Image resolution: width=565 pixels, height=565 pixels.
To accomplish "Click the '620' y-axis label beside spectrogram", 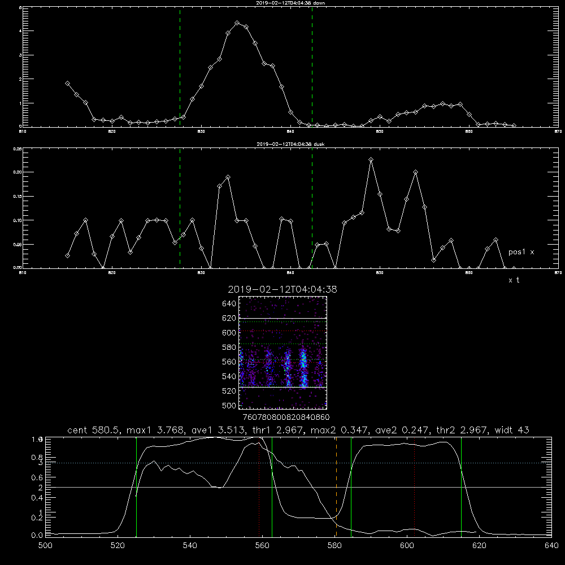I will [x=229, y=318].
